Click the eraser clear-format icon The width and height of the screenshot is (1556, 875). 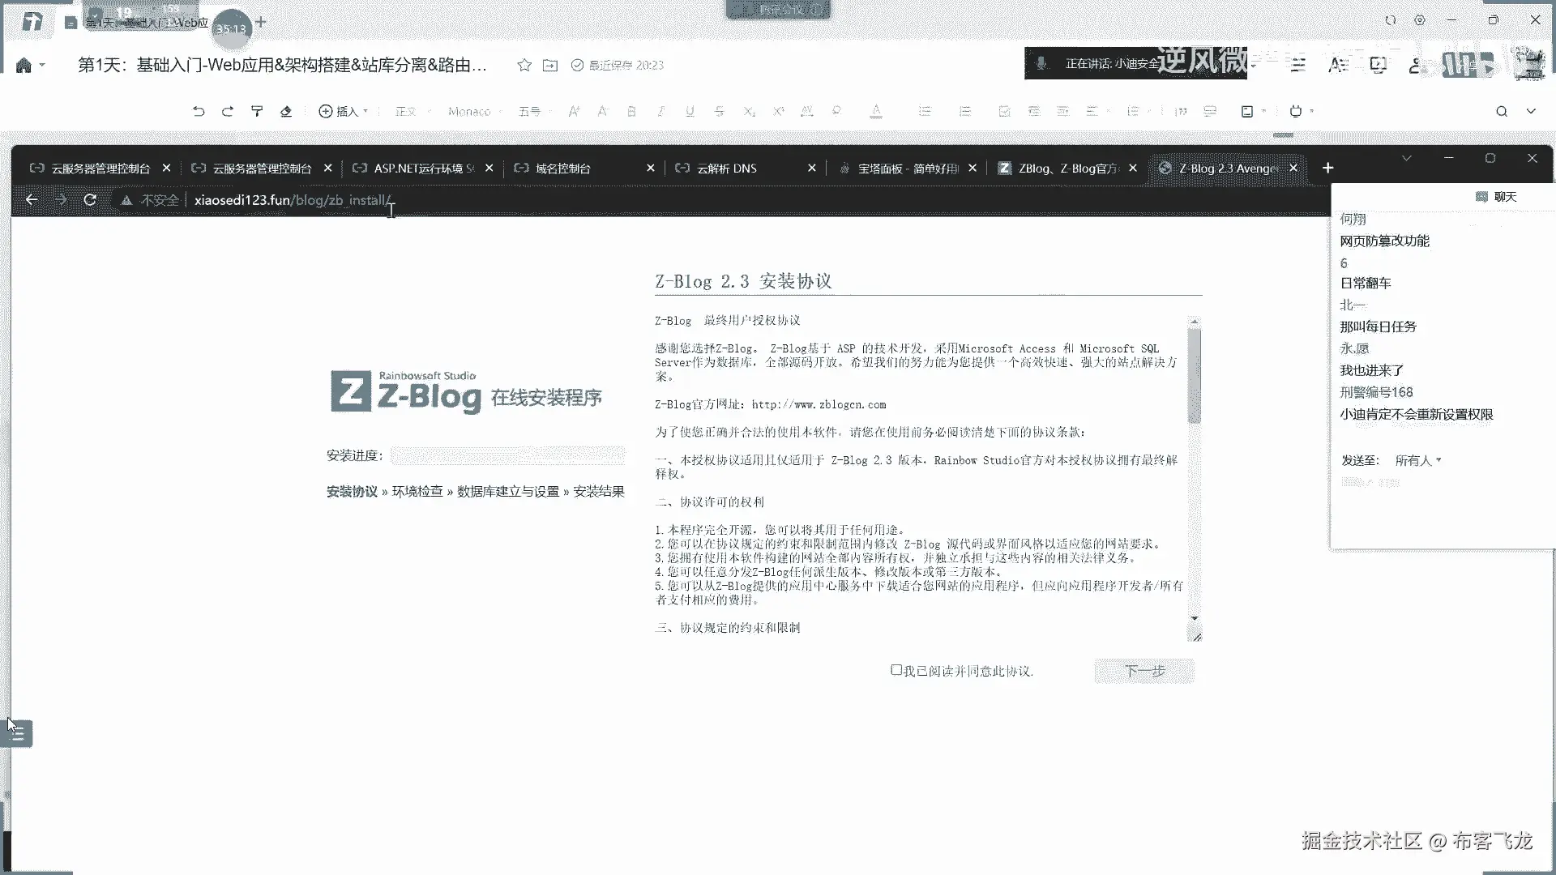286,111
